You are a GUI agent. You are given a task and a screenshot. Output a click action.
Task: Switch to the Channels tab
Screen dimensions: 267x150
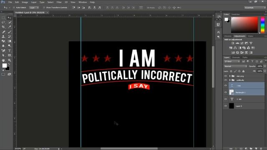pos(236,57)
